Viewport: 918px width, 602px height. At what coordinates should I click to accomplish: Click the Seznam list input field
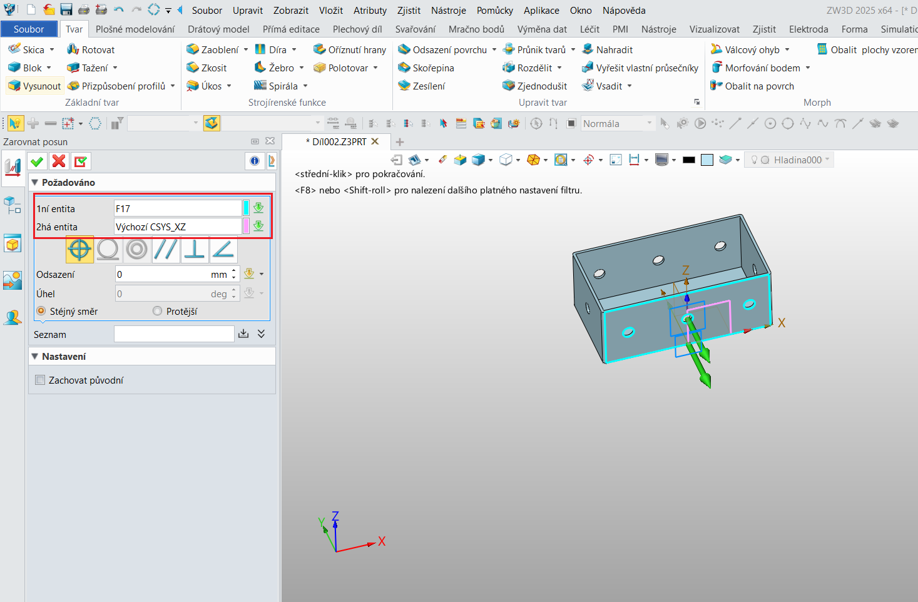click(174, 334)
